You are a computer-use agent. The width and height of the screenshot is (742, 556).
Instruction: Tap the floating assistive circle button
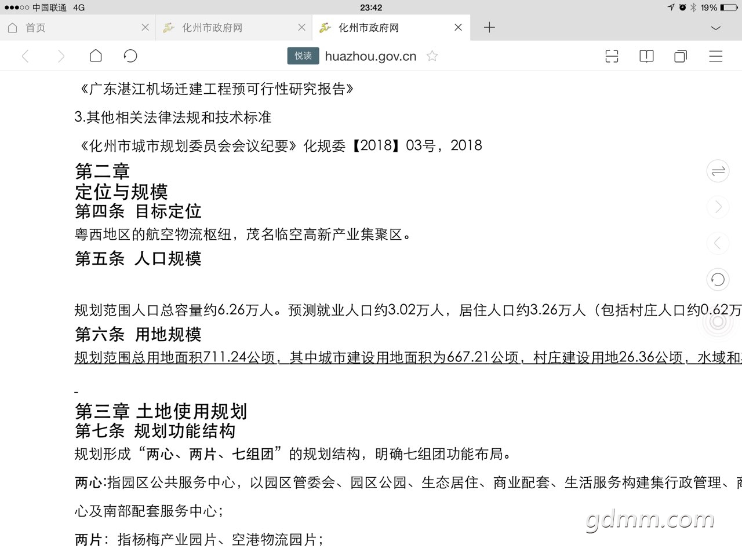pos(718,322)
